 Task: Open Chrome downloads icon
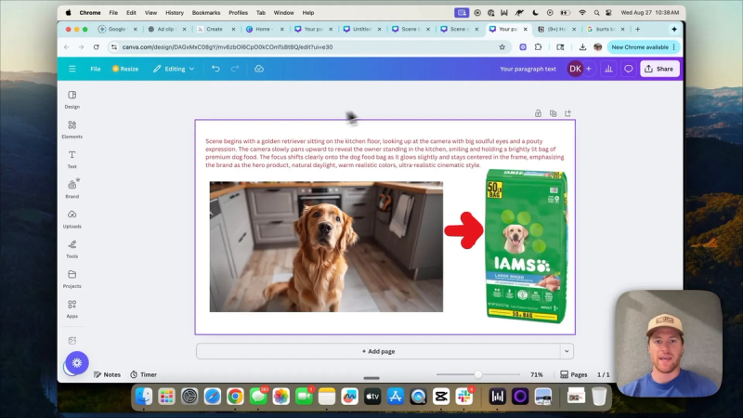coord(582,47)
